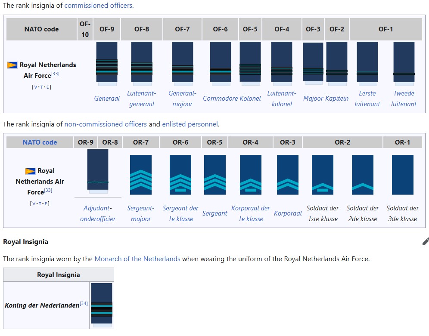The image size is (429, 336).
Task: Click the OR-2 column header
Action: pyautogui.click(x=342, y=142)
